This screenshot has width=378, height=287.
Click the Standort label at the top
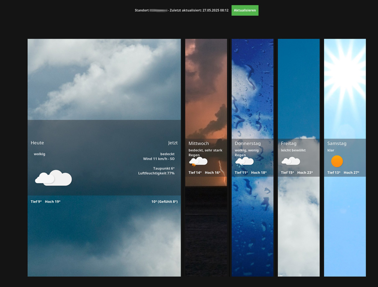click(142, 10)
